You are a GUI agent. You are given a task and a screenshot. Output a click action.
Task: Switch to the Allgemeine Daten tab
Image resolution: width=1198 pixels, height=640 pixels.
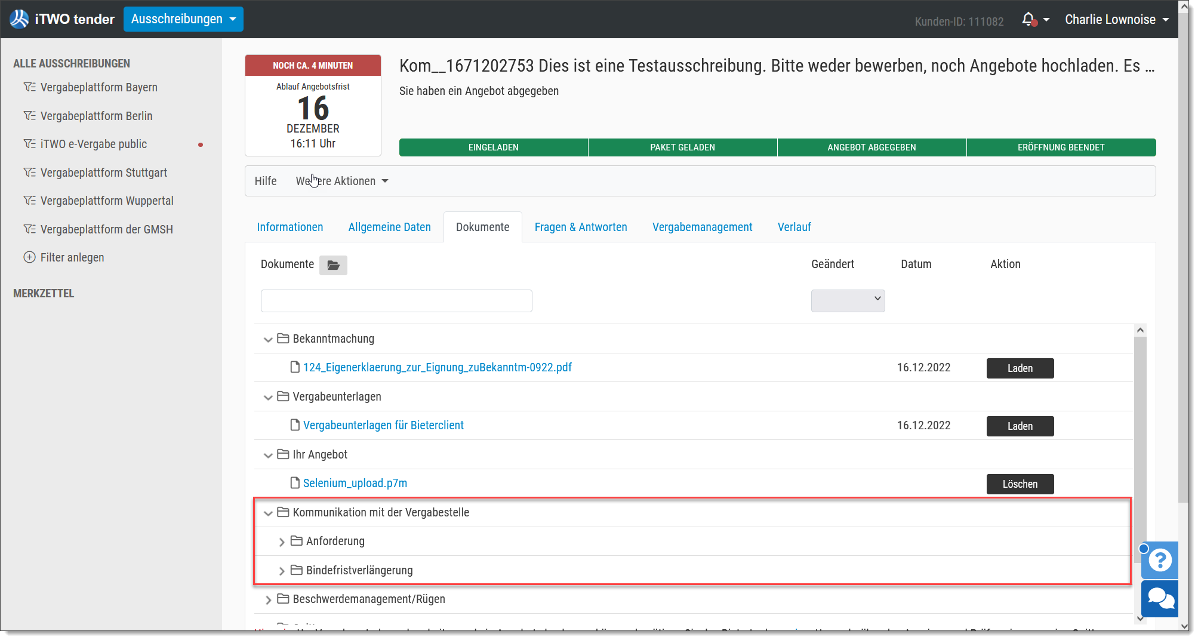pyautogui.click(x=390, y=227)
